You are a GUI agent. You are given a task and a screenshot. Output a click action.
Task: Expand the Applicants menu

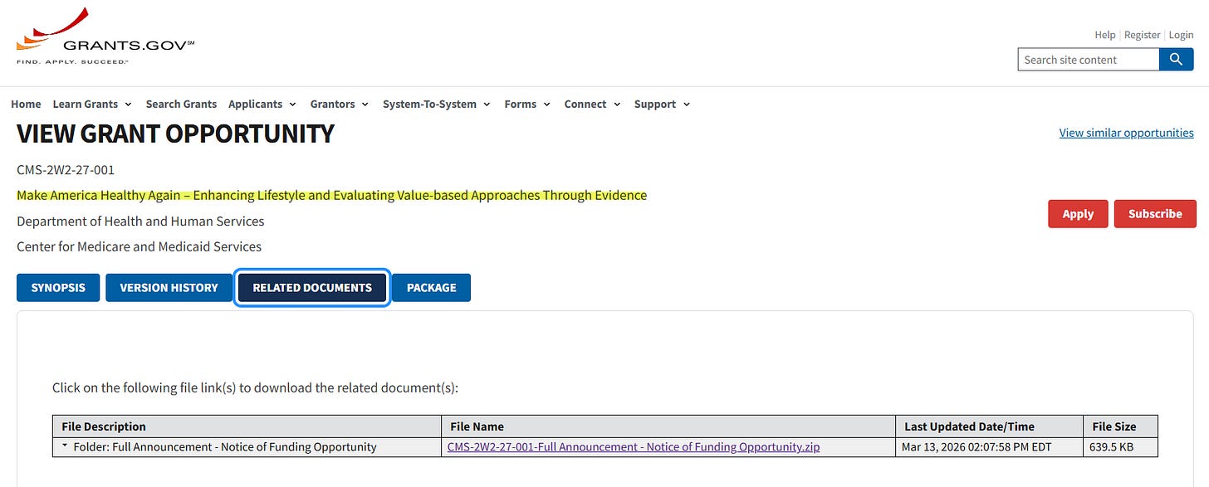point(262,104)
